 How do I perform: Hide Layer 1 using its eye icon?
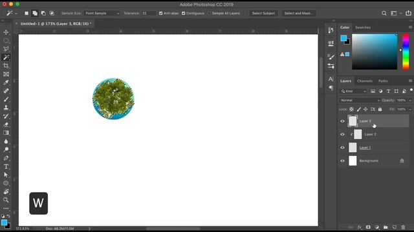(342, 148)
